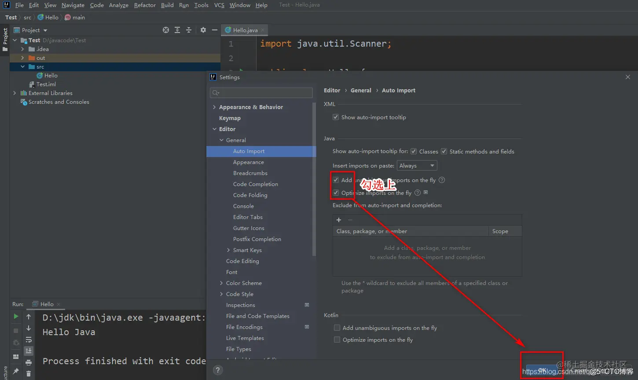Select Keymap in the Settings tree

[230, 118]
